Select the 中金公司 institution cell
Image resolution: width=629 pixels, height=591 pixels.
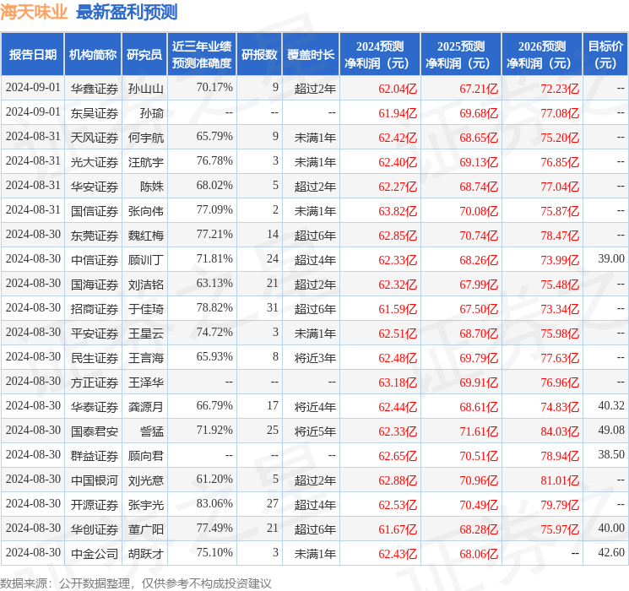pyautogui.click(x=95, y=554)
